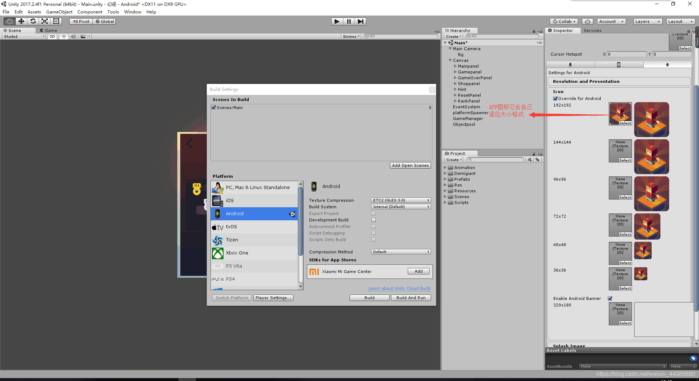Toggle Export Project checkbox

coord(374,213)
